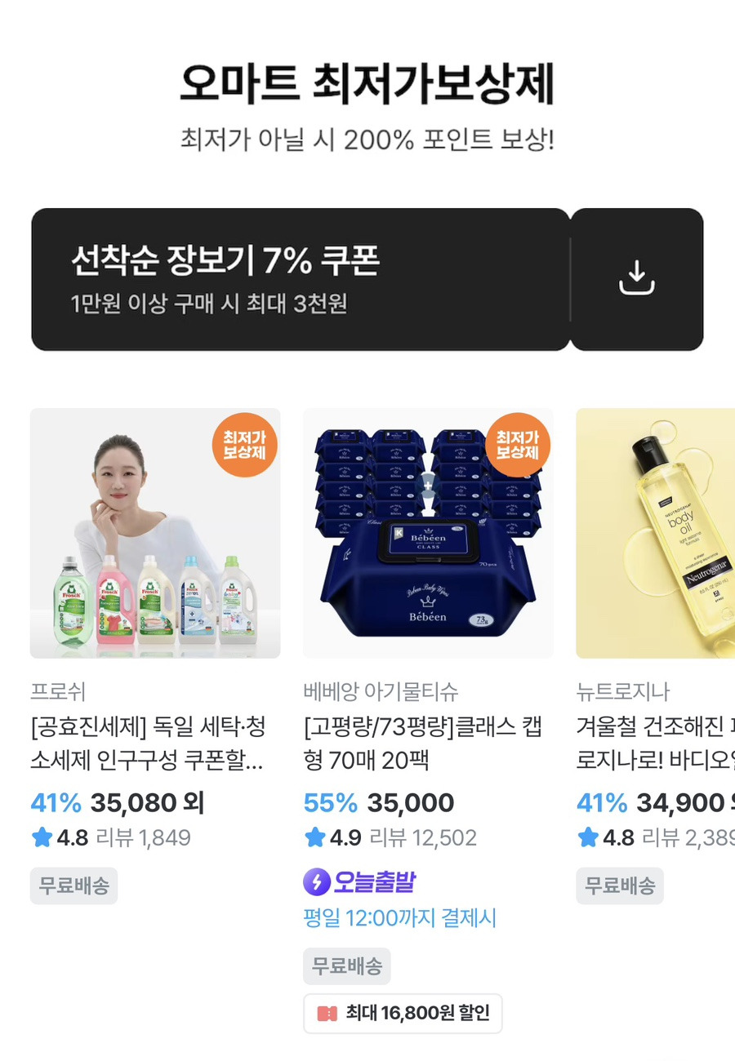The height and width of the screenshot is (1061, 735).
Task: Open the [공효진세제] 독일 세탁·청소세제 title
Action: tap(148, 744)
